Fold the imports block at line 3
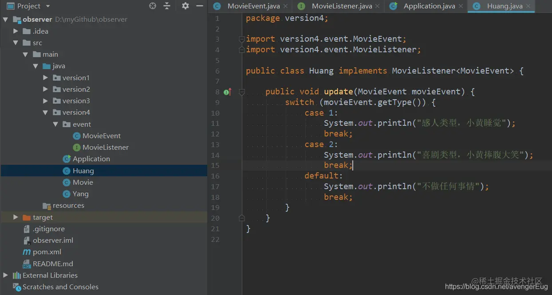This screenshot has width=552, height=295. [x=242, y=39]
